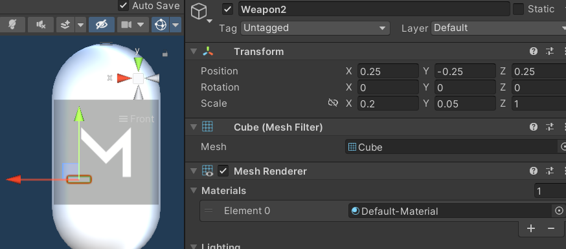Click the scene gizmo lock icon
566x249 pixels.
coord(165,54)
